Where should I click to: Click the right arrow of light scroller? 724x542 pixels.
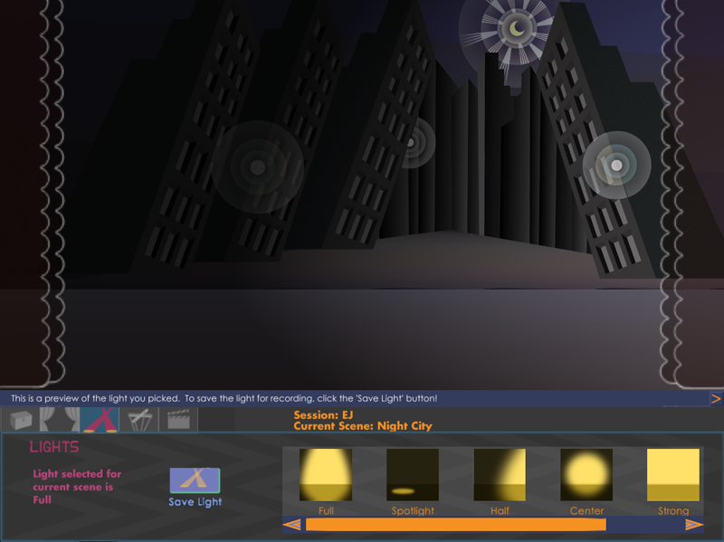[x=694, y=525]
